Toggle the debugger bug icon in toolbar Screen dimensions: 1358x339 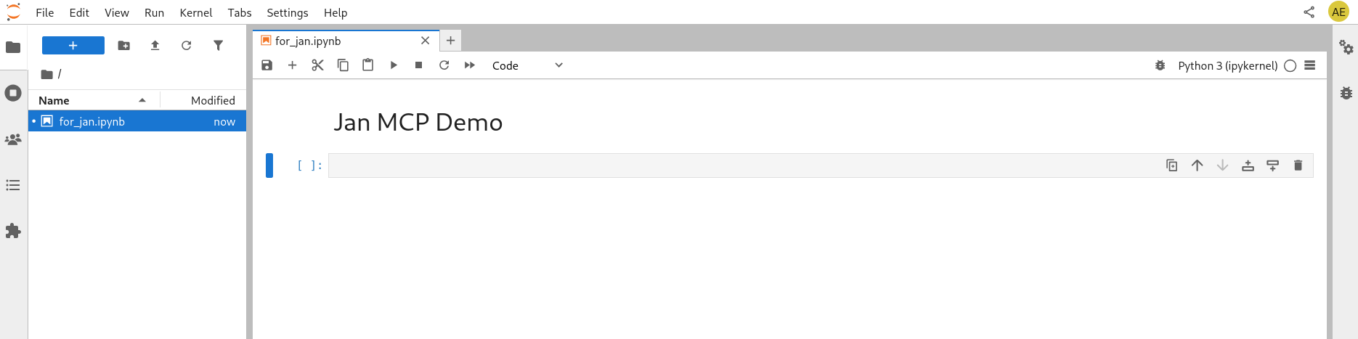[x=1160, y=65]
